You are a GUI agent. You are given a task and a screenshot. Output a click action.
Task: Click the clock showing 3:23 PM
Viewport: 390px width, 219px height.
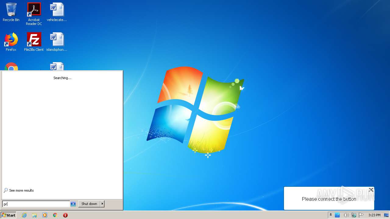[374, 215]
